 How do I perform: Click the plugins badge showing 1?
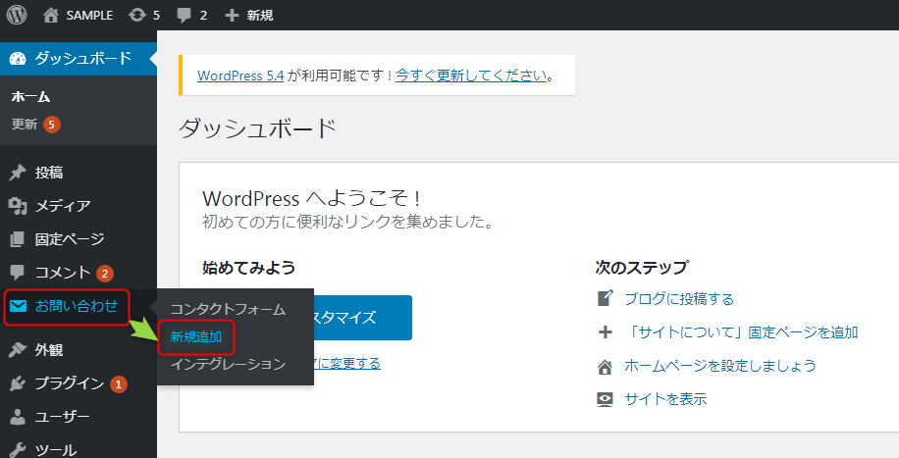click(118, 384)
